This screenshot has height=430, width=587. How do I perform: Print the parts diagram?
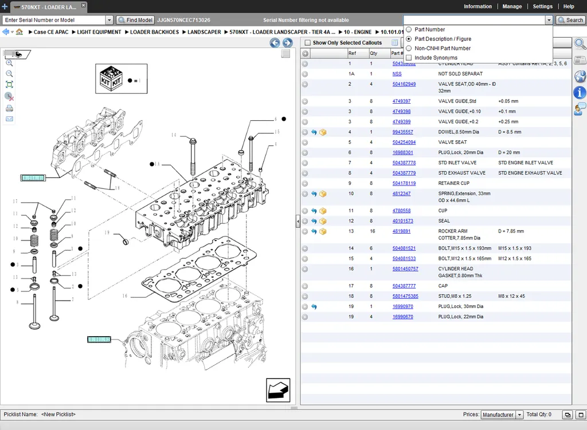[x=9, y=108]
